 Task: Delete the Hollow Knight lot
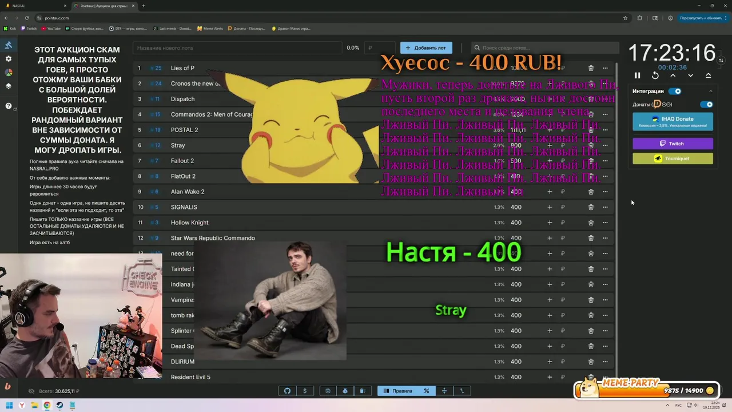pyautogui.click(x=591, y=223)
